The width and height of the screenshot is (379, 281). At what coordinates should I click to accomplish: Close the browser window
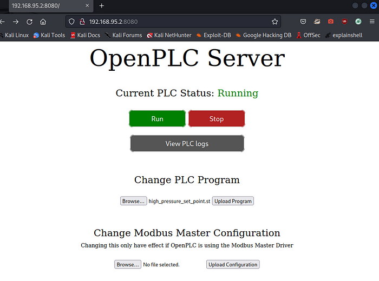pos(374,5)
